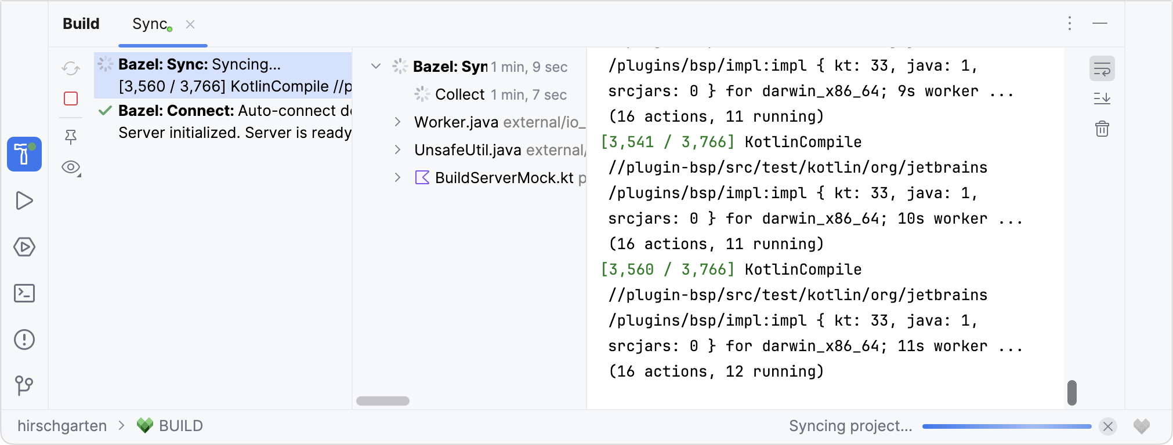The image size is (1173, 445).
Task: Open the Terminal tool window
Action: 24,293
